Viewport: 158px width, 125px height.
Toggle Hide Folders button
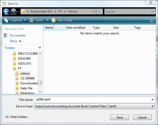16,117
